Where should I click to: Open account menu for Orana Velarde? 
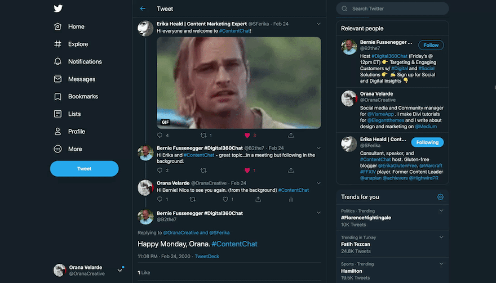click(x=119, y=270)
